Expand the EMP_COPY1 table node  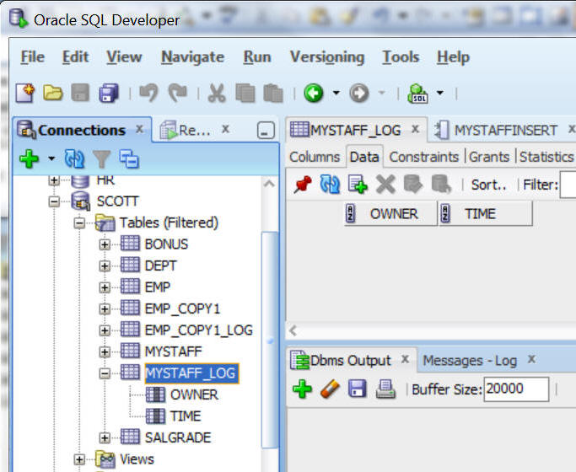coord(105,309)
